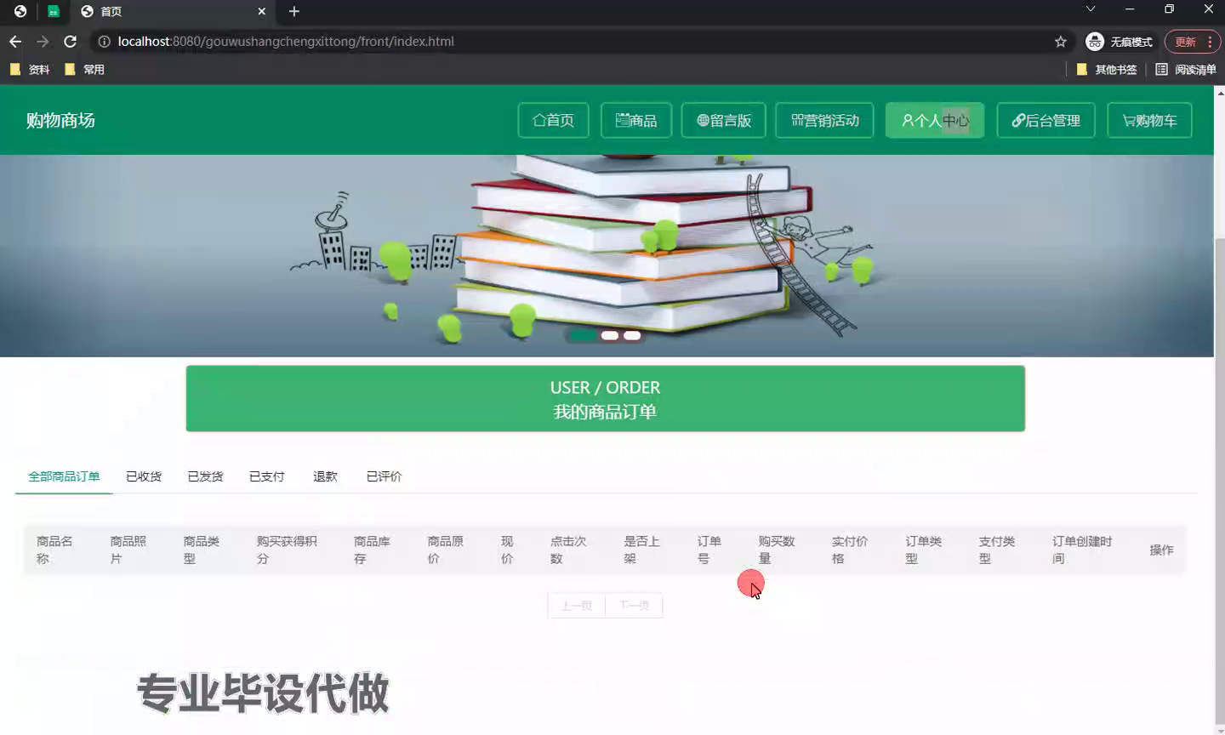Click the 是否上架 column header
The height and width of the screenshot is (735, 1225).
pyautogui.click(x=641, y=550)
